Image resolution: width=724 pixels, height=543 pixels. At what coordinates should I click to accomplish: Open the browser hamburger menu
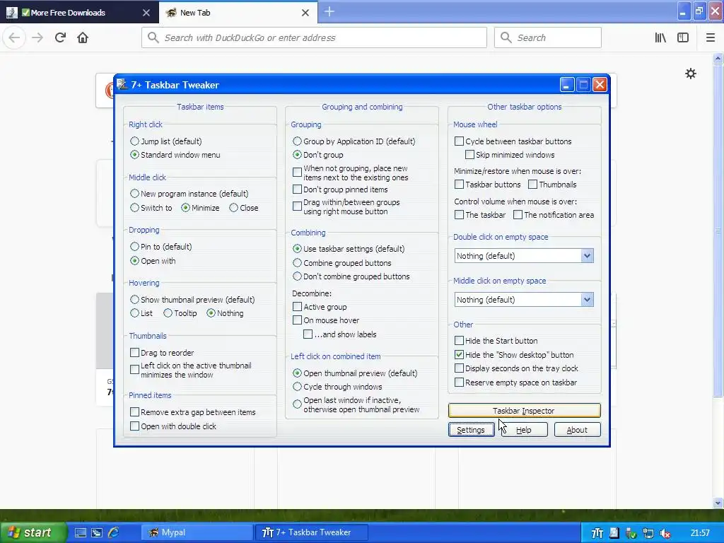click(710, 38)
